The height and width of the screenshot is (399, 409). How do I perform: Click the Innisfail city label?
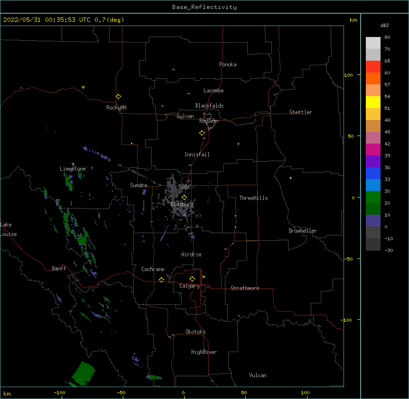pyautogui.click(x=197, y=154)
